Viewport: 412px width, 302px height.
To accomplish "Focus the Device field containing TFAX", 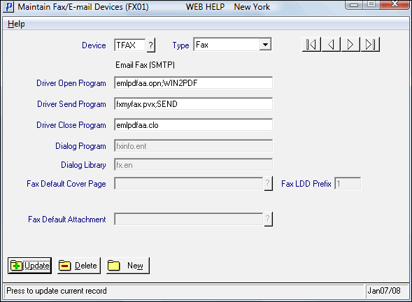I will pos(130,45).
